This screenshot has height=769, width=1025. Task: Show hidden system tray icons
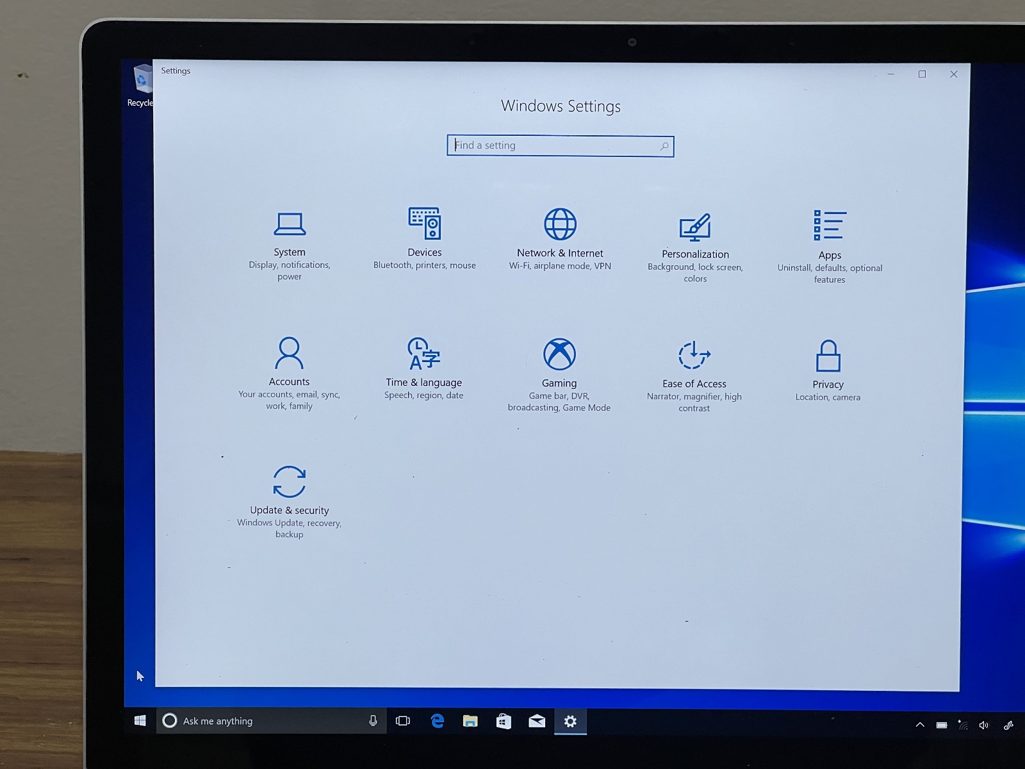pyautogui.click(x=920, y=725)
